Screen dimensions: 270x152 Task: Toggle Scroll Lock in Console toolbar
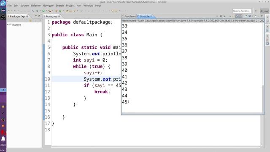(x=237, y=16)
